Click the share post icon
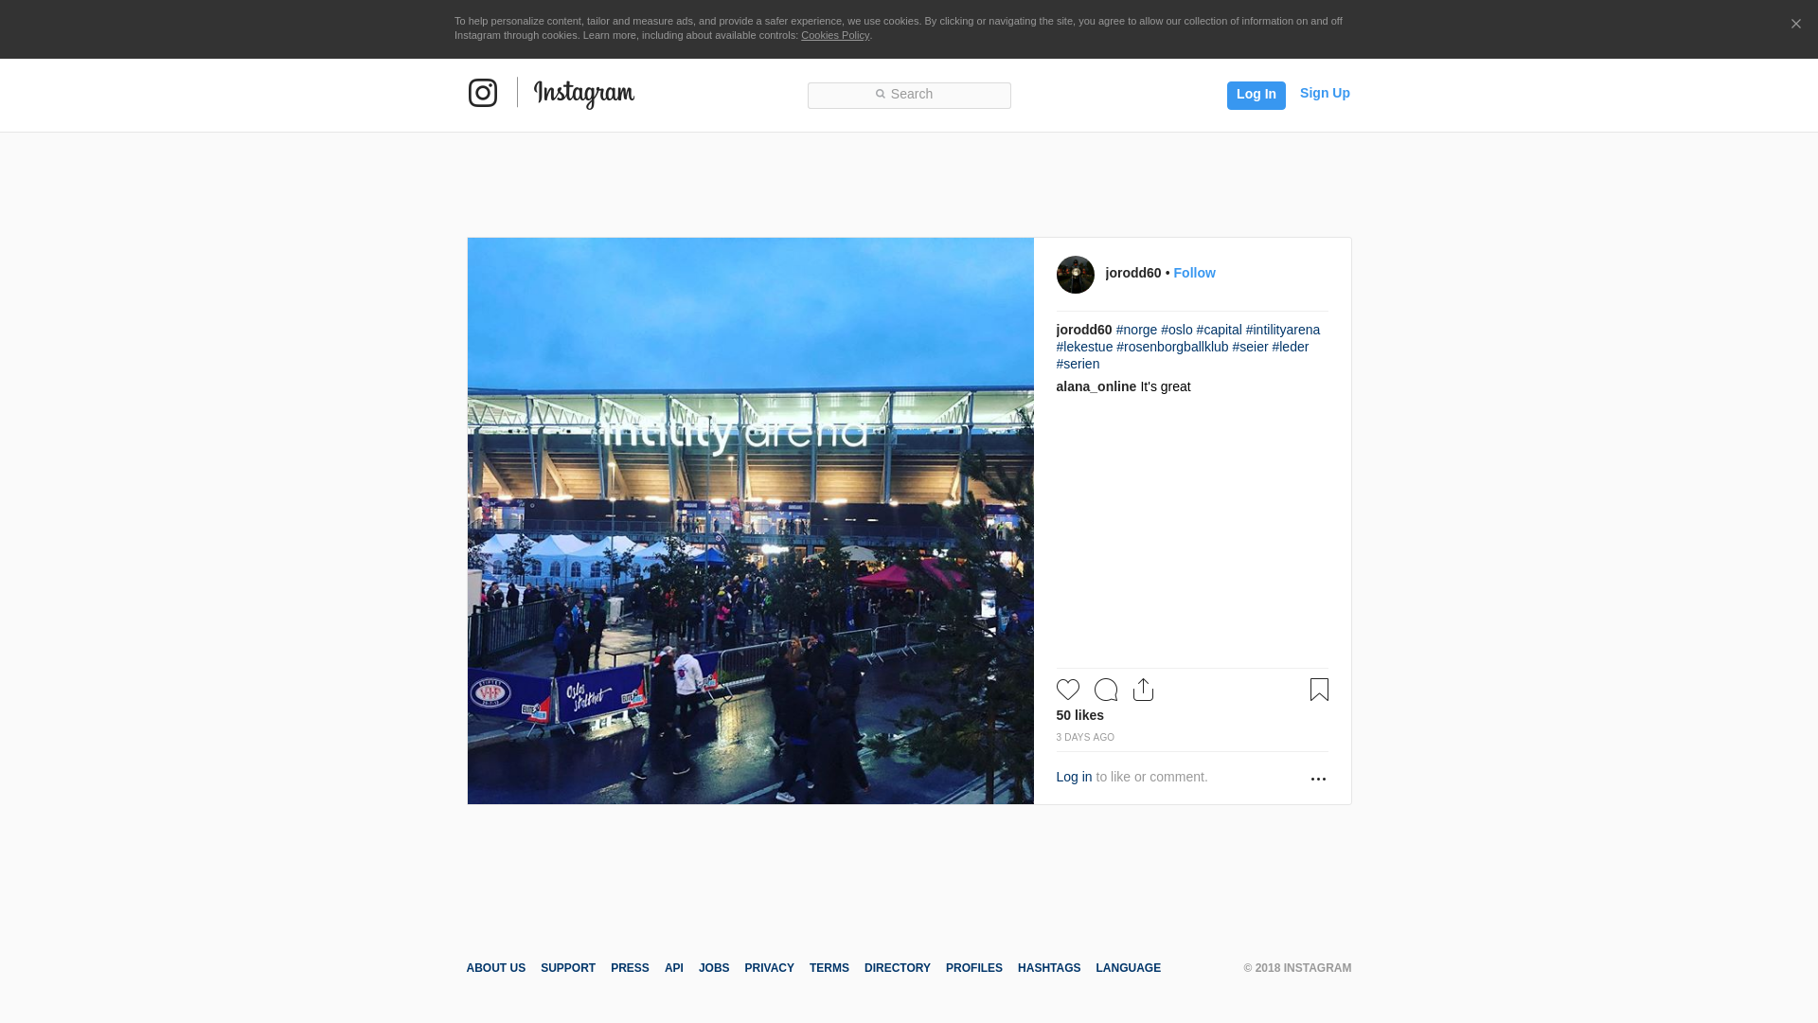 (x=1143, y=690)
